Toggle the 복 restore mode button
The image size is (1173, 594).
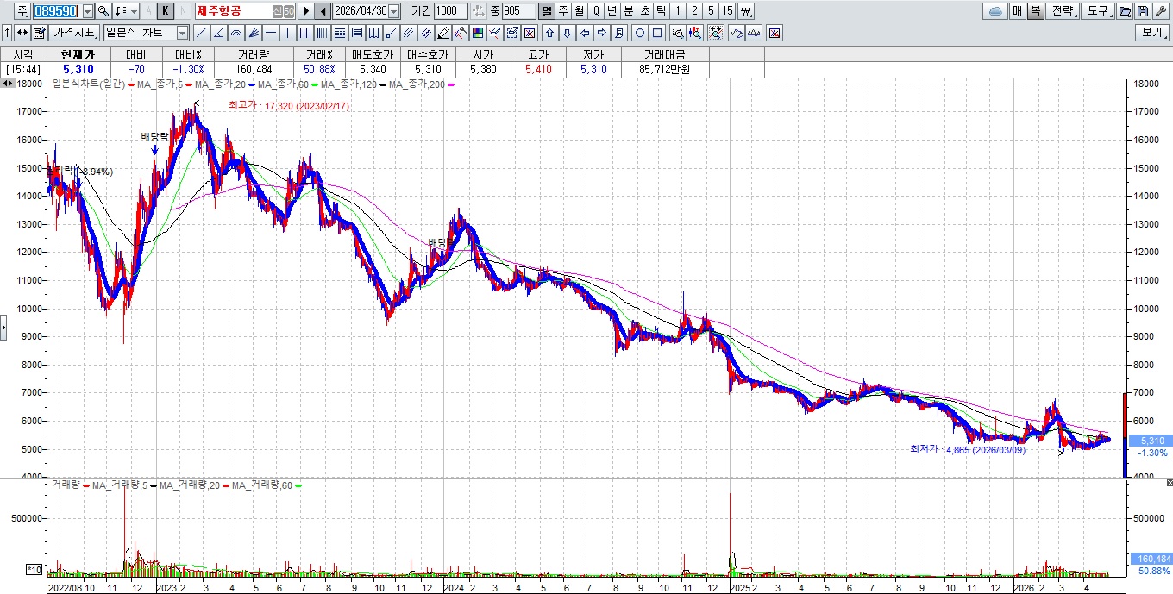(1035, 11)
